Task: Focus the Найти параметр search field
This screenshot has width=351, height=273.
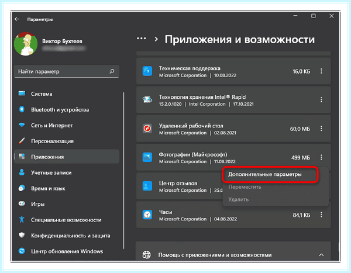Action: pos(67,71)
